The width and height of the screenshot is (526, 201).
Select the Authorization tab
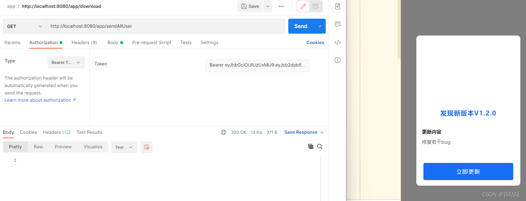pyautogui.click(x=46, y=43)
